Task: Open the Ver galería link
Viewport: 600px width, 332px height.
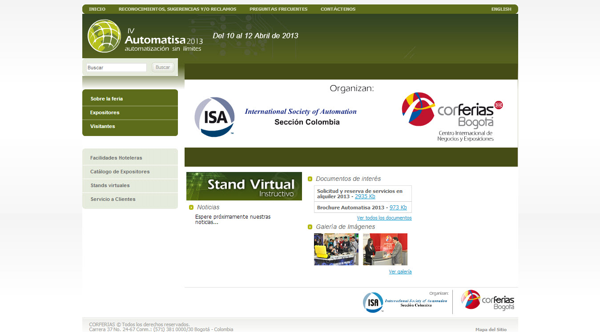Action: pyautogui.click(x=400, y=272)
